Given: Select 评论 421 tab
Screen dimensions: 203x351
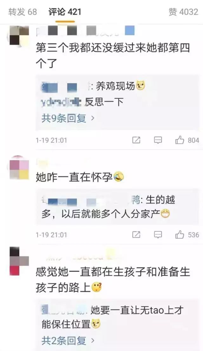Looking at the screenshot, I should point(65,12).
